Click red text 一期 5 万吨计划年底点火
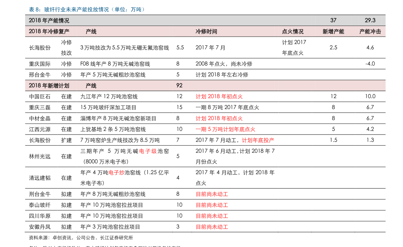This screenshot has width=403, height=247. click(225, 129)
